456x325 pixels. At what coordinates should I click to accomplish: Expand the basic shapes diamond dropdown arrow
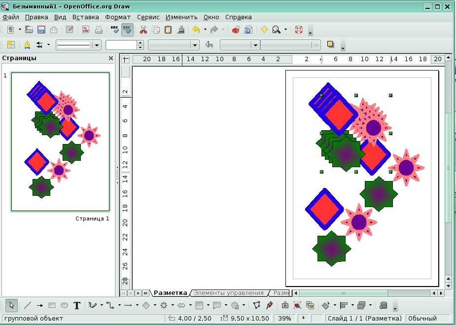155,305
